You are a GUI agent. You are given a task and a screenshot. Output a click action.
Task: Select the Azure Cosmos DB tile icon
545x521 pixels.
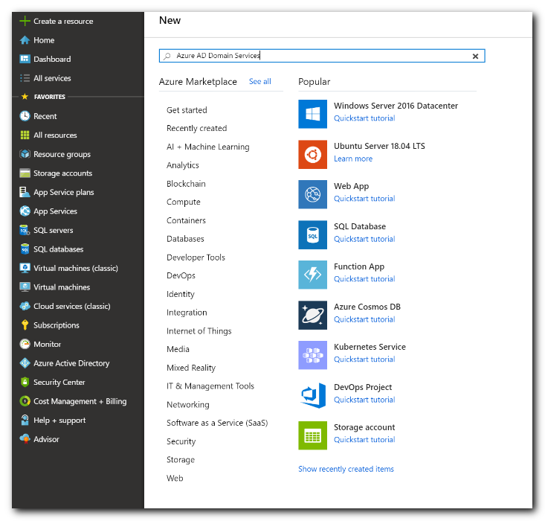click(x=312, y=316)
